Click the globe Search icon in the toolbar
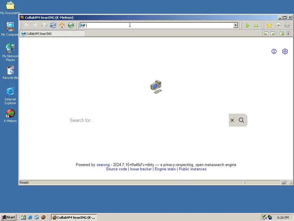 pos(71,25)
